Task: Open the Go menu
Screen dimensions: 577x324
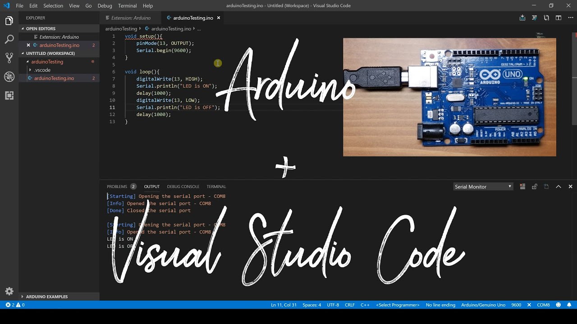Action: tap(88, 5)
